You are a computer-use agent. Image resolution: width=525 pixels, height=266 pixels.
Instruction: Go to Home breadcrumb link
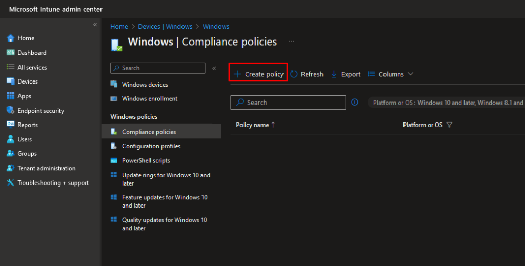(119, 27)
